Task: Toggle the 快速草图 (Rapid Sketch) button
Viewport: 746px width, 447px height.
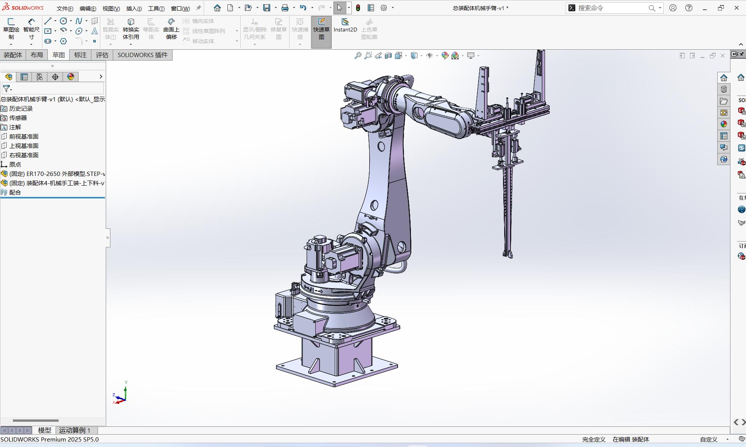Action: coord(321,32)
